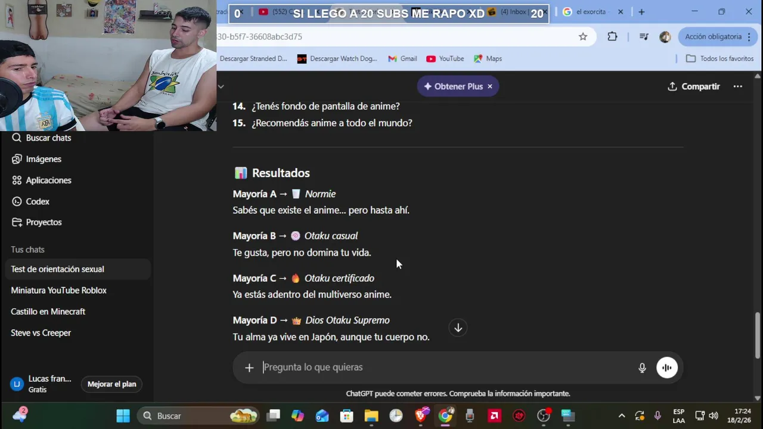This screenshot has width=763, height=429.
Task: Open a new browser tab
Action: 641,12
